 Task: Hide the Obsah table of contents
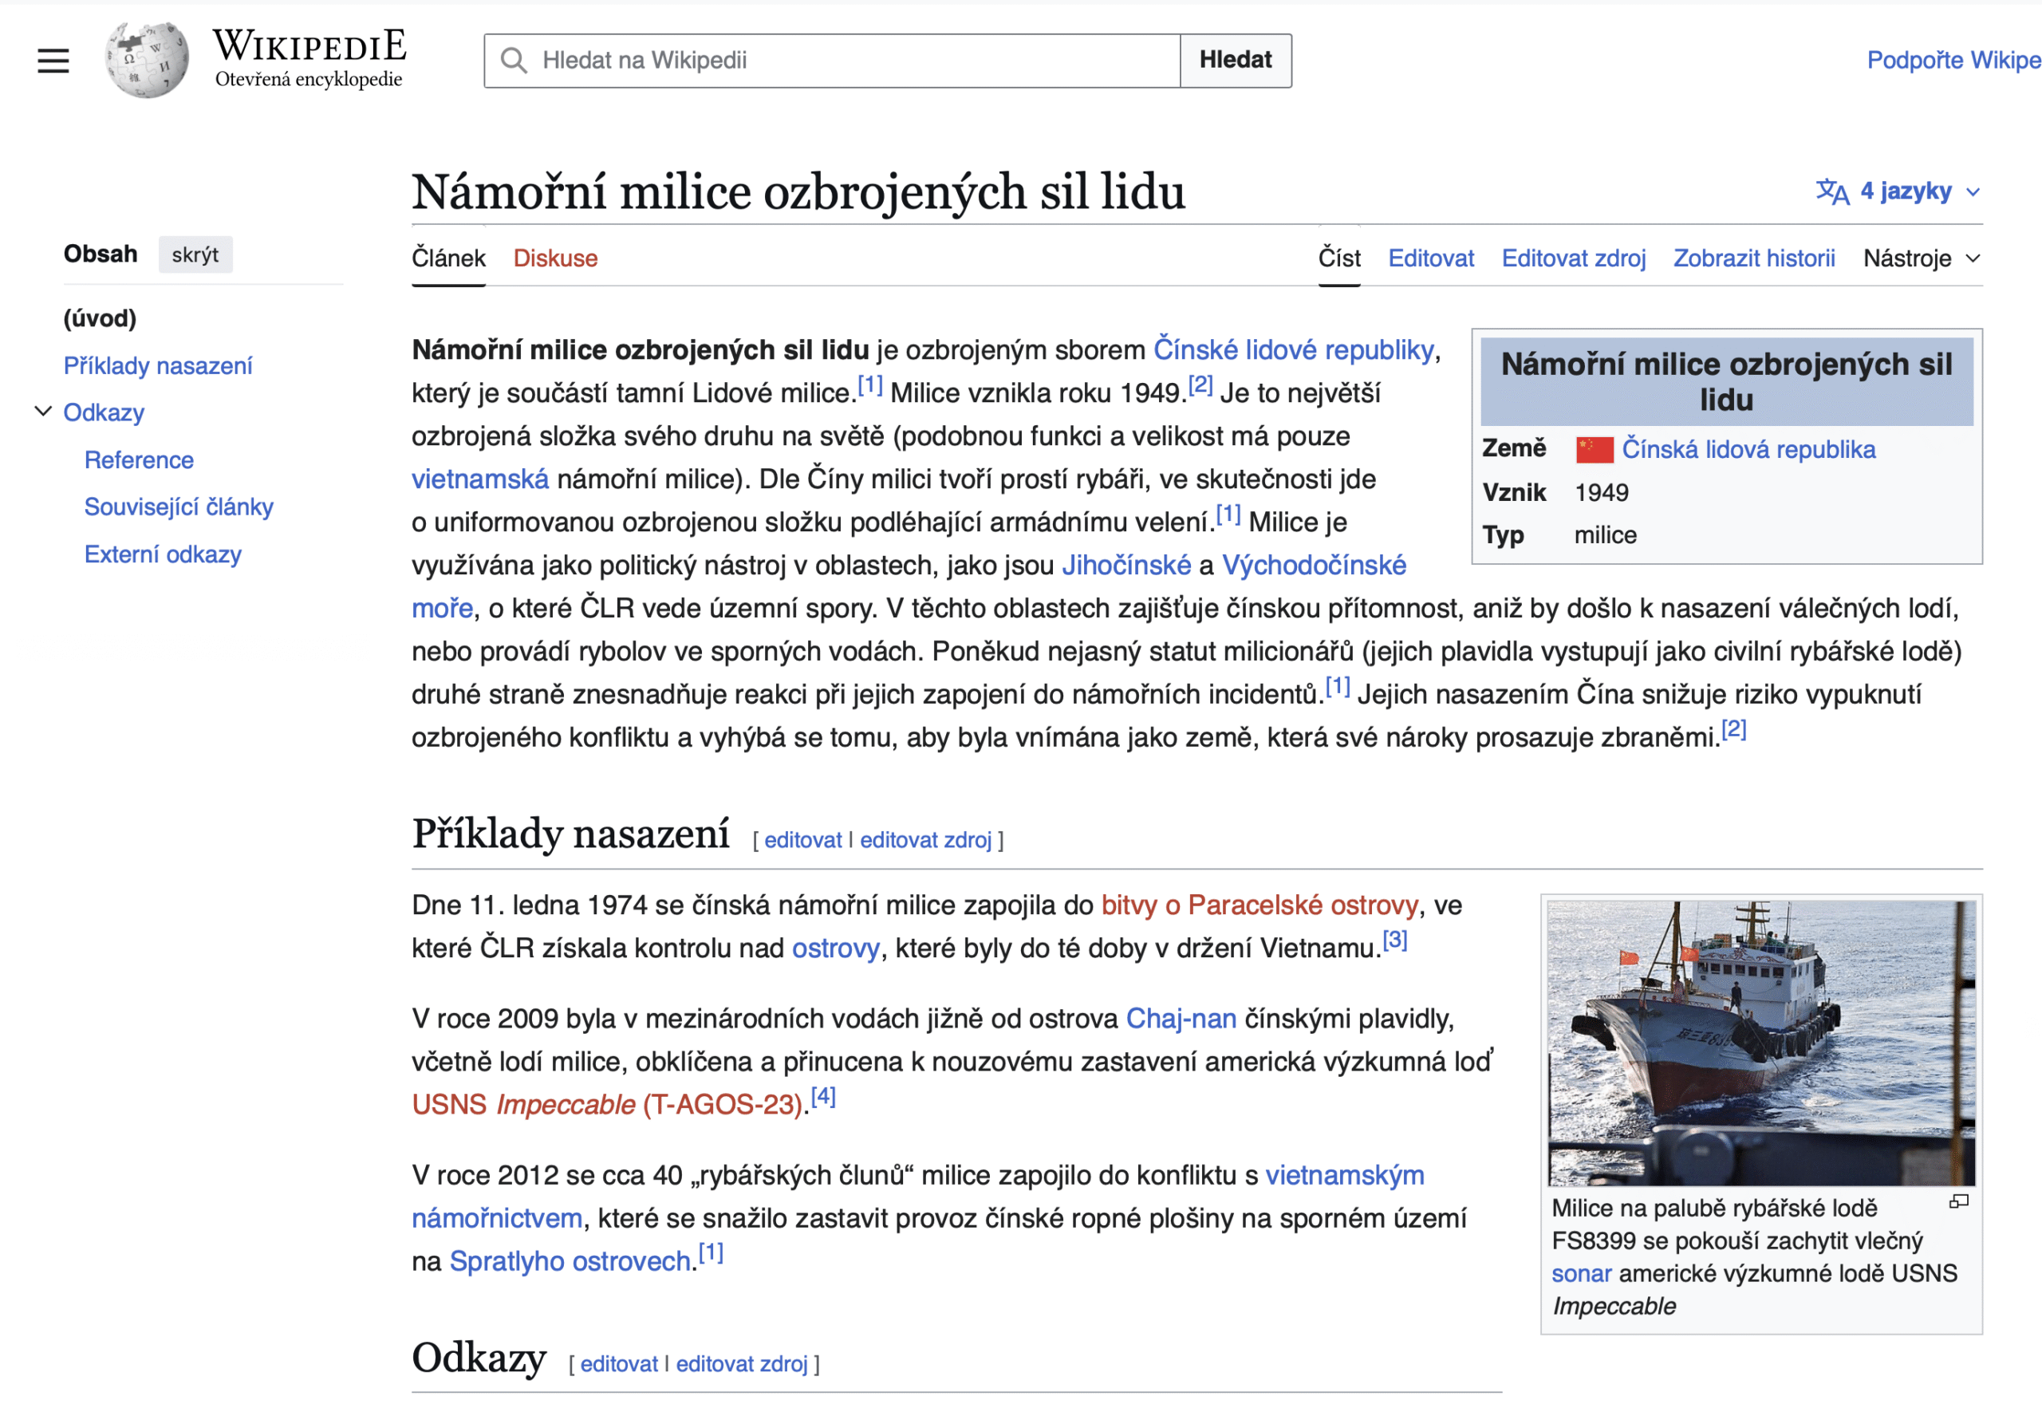point(195,254)
